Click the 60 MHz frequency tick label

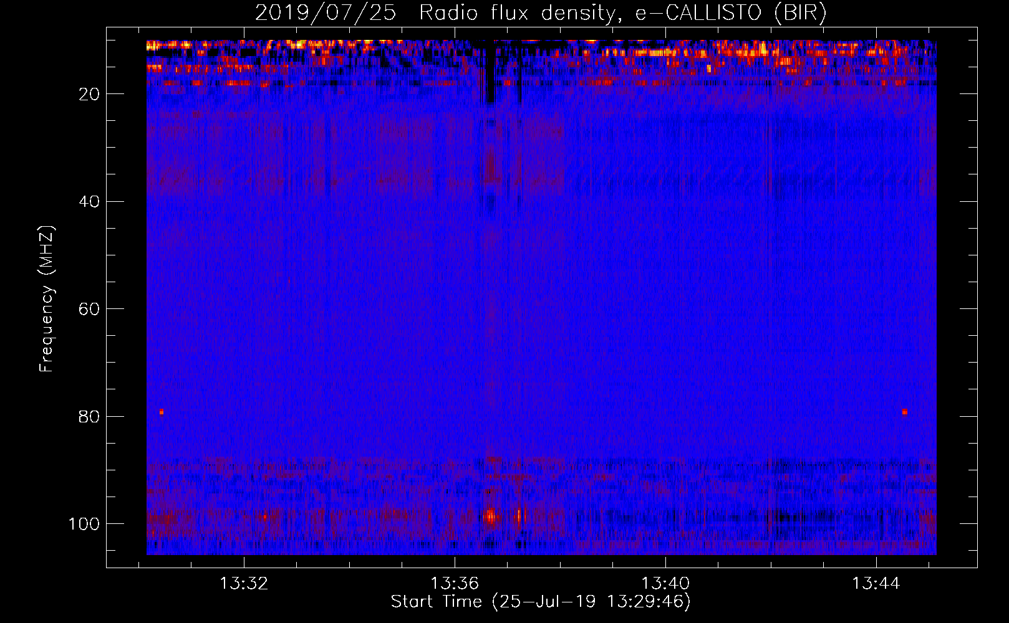90,309
